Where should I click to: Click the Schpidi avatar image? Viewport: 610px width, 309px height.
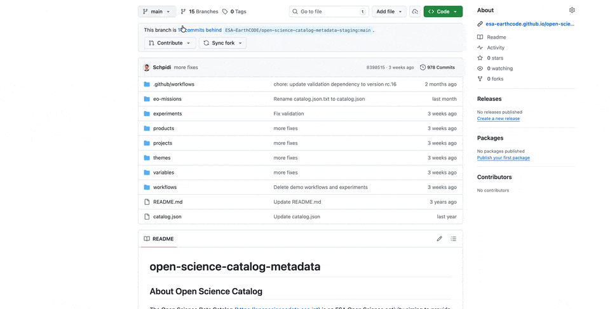147,67
